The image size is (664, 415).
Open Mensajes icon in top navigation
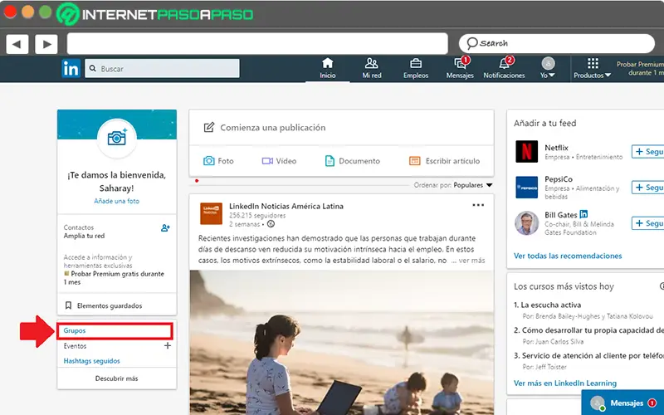click(x=460, y=68)
